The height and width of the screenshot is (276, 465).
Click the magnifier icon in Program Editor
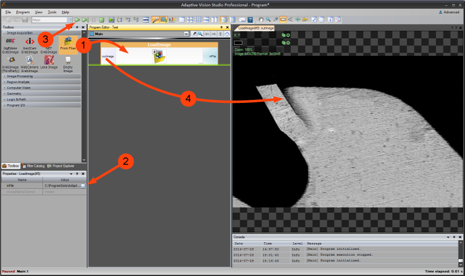click(201, 34)
